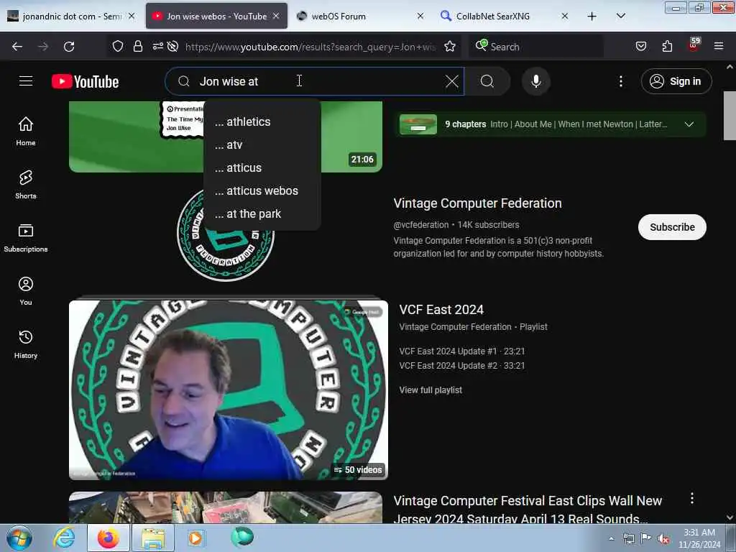736x552 pixels.
Task: Click browser Back arrow
Action: (x=17, y=47)
